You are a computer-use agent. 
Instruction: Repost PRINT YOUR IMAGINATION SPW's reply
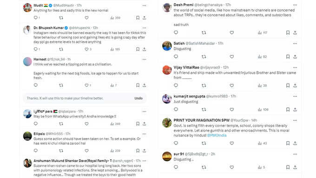pos(204,143)
